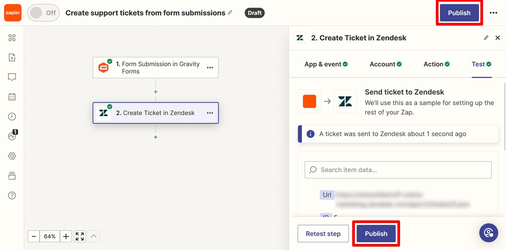The height and width of the screenshot is (250, 506).
Task: Click the top Publish button
Action: (x=459, y=13)
